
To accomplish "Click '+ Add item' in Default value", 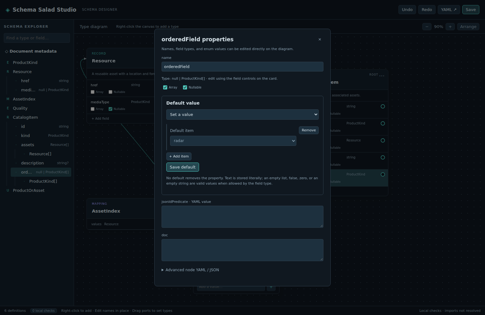I will tap(179, 157).
